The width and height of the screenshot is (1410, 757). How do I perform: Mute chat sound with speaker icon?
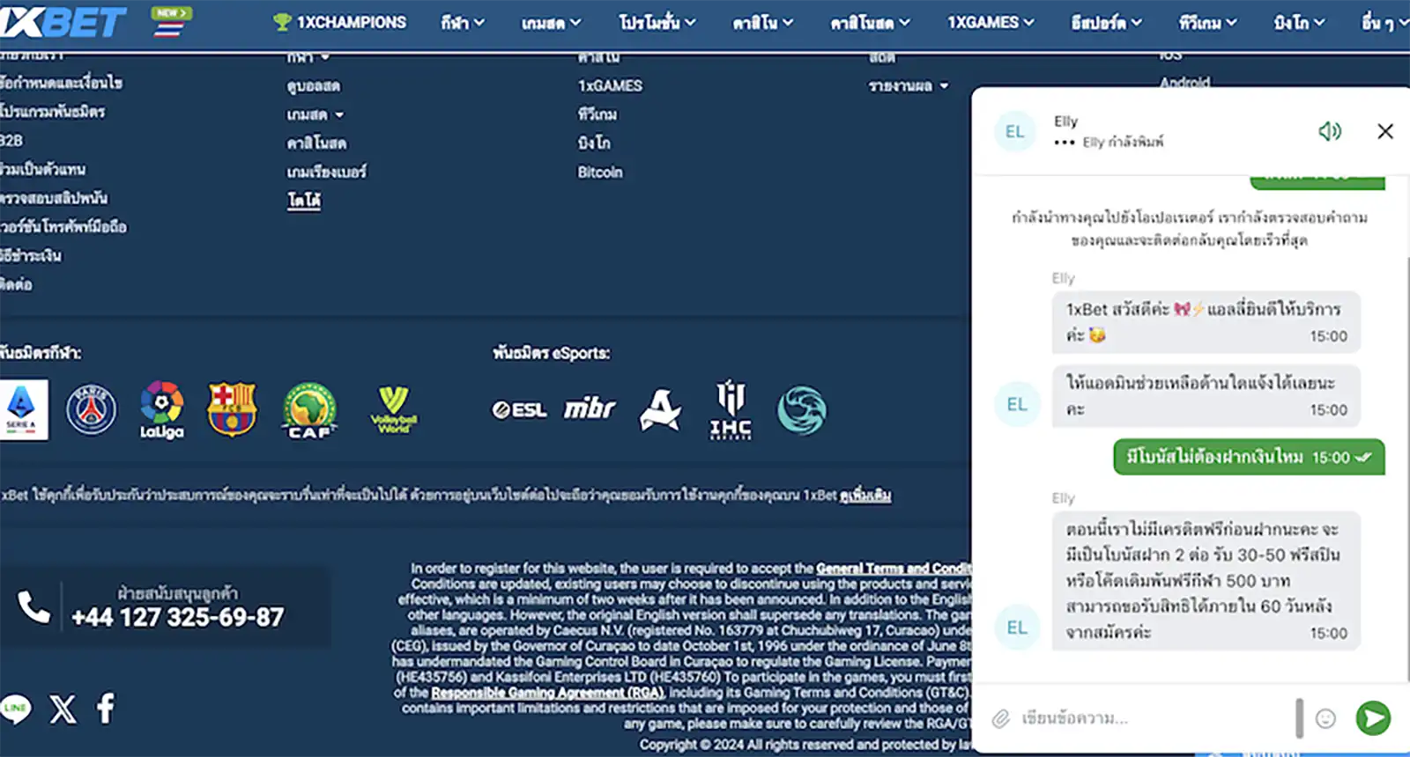pos(1330,131)
